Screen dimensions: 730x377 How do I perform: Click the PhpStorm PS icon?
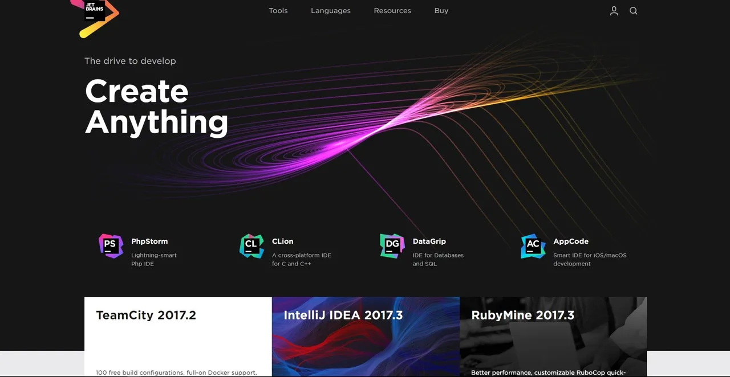click(x=111, y=246)
